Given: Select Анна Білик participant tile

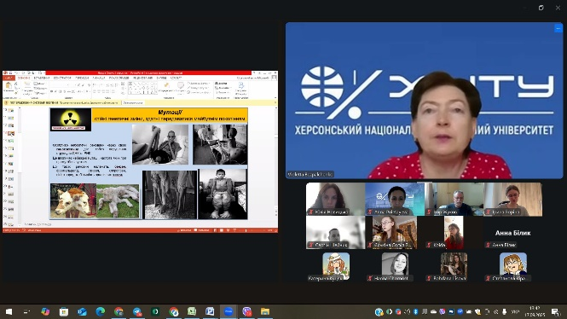Looking at the screenshot, I should click(x=512, y=233).
